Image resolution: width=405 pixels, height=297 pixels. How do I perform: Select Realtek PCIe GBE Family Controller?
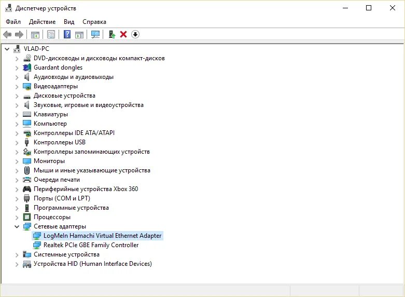(91, 245)
